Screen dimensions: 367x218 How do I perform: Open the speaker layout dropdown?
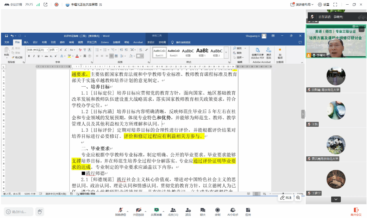coord(302,5)
